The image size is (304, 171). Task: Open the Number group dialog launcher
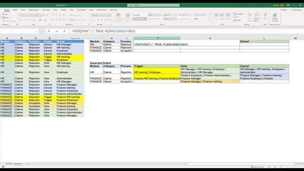click(111, 25)
